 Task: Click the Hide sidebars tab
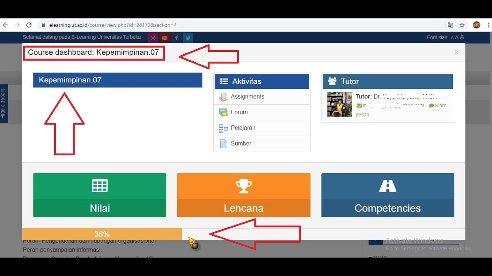pos(3,103)
